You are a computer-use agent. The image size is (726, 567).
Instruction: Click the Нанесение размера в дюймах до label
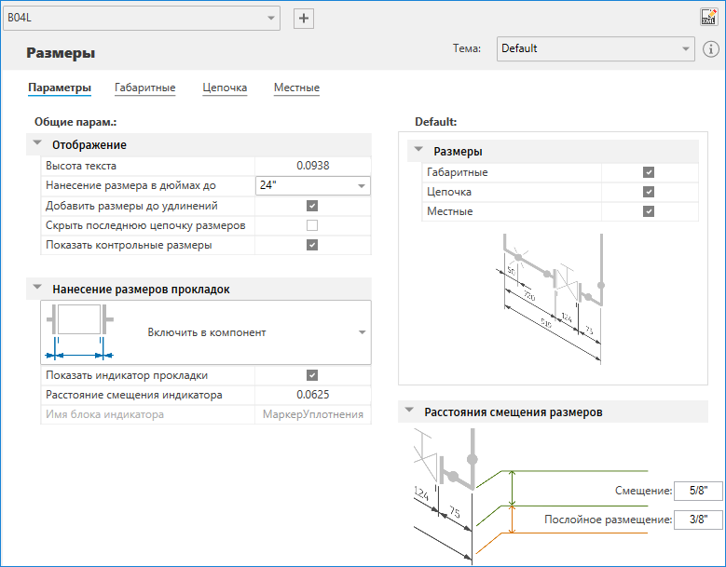(130, 185)
